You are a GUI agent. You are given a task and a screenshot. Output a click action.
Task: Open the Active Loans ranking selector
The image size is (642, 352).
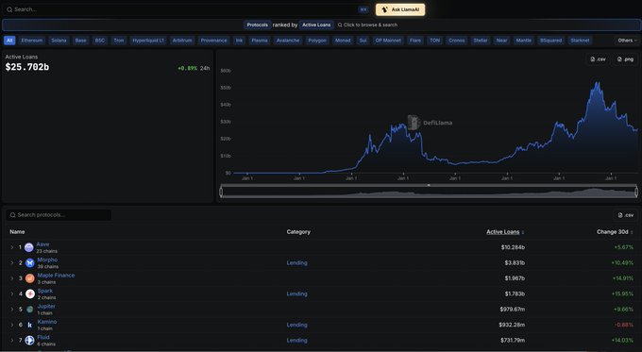[x=316, y=25]
